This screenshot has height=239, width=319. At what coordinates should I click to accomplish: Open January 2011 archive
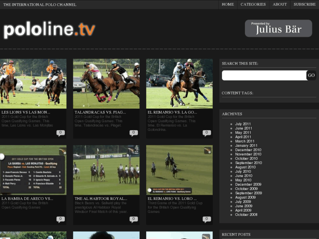coord(246,146)
